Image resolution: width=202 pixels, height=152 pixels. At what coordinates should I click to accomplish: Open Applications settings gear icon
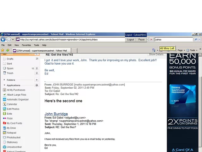point(37,85)
